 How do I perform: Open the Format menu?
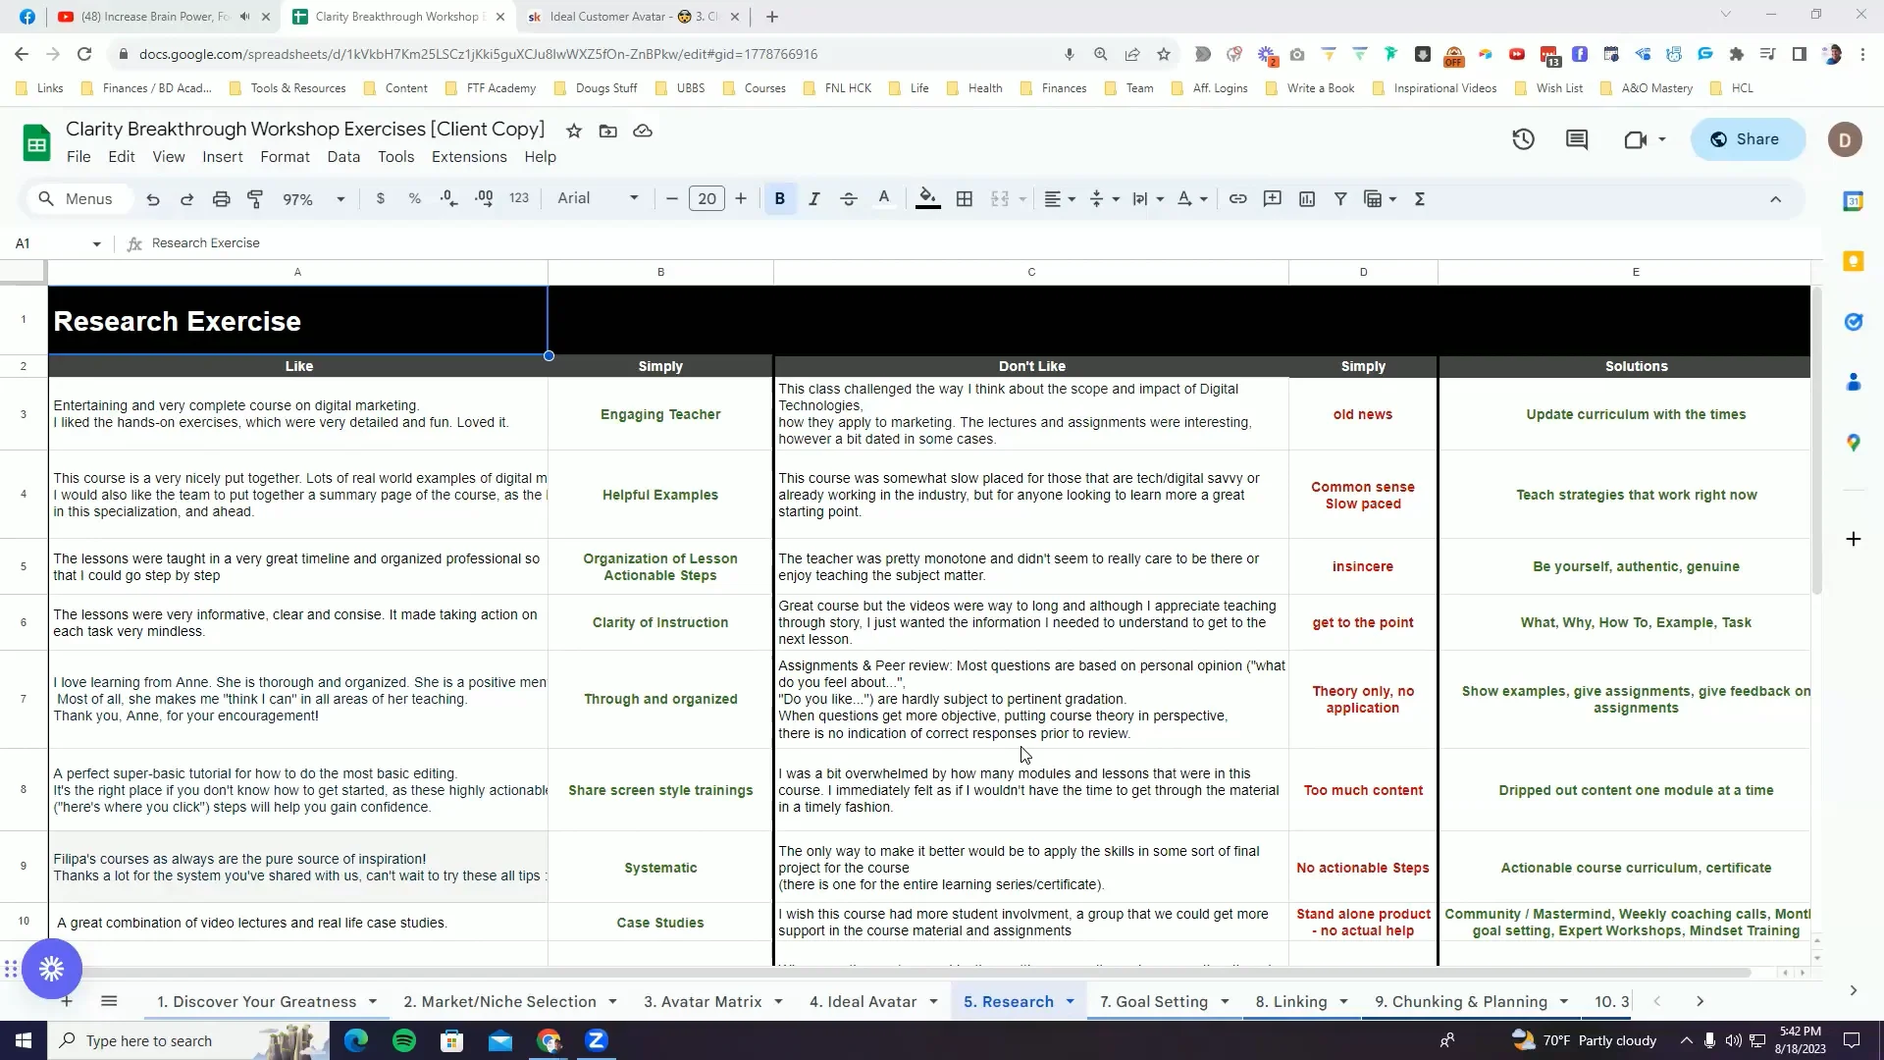(x=285, y=157)
